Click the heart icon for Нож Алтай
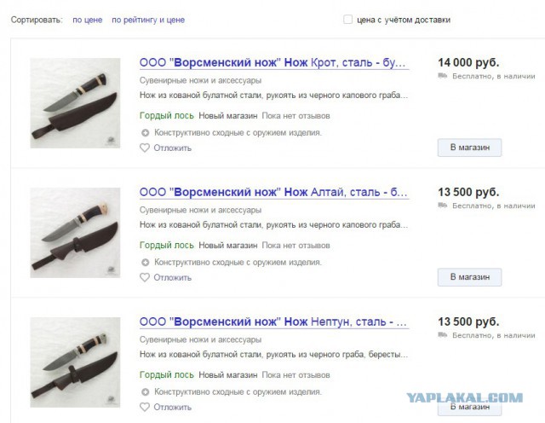Screen dimensions: 545x423 coord(145,277)
